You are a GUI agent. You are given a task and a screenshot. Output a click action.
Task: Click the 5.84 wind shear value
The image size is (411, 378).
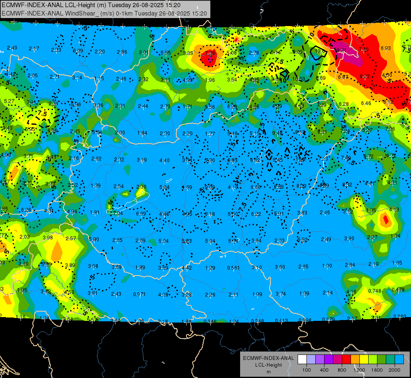tap(165, 187)
